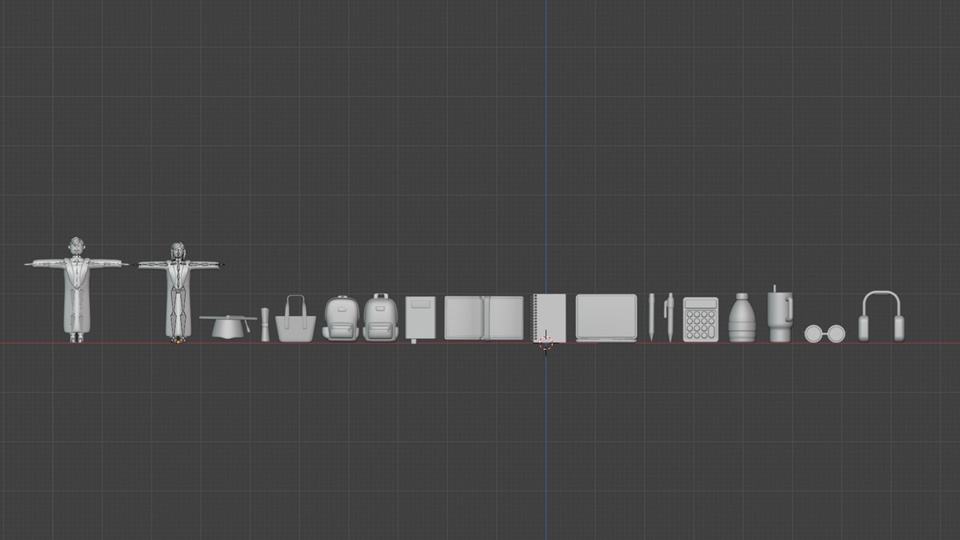Screen dimensions: 960x540
Task: Select the female character with visible armature bones
Action: (178, 294)
